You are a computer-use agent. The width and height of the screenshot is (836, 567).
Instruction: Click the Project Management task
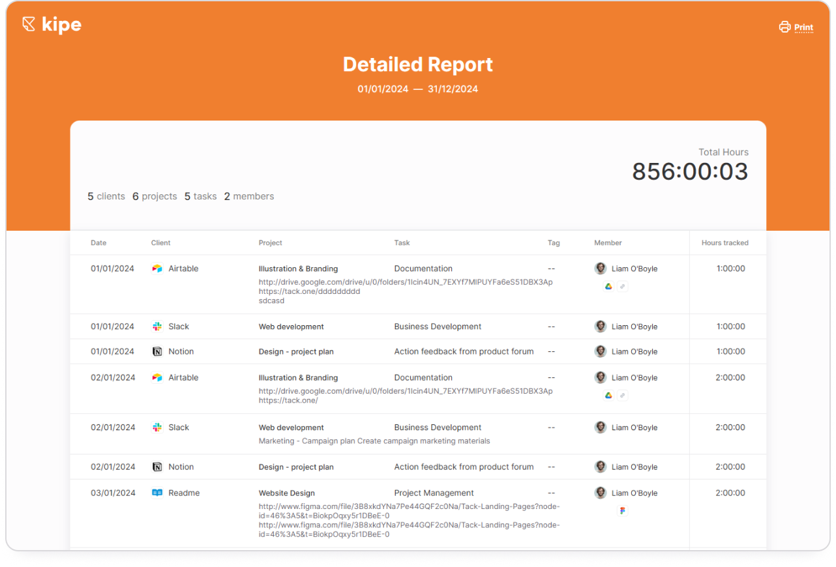pos(434,493)
